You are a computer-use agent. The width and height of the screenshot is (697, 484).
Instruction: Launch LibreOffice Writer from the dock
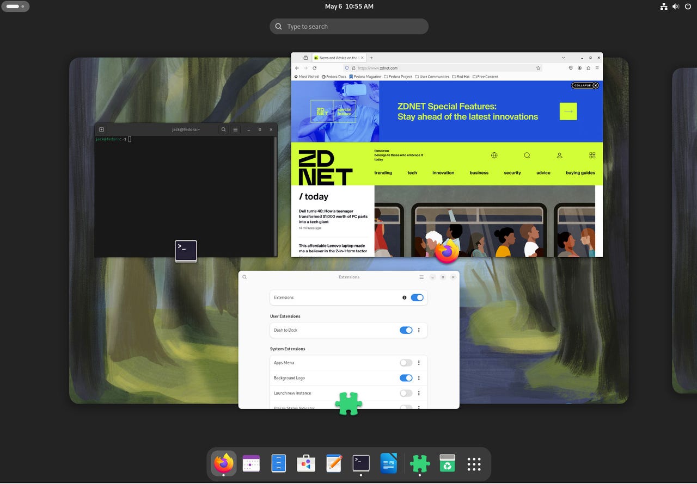(389, 463)
